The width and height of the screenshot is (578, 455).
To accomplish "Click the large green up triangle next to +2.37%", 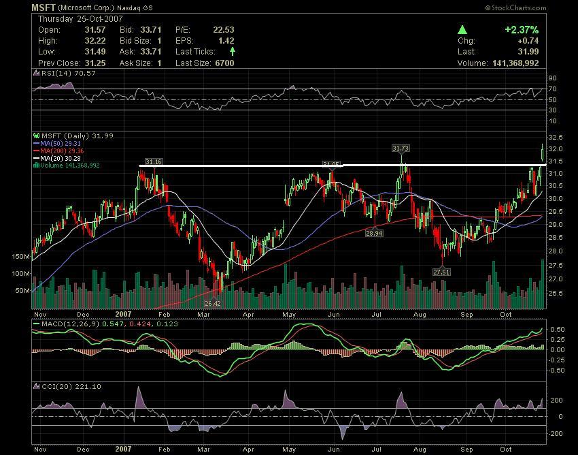I will tap(462, 29).
